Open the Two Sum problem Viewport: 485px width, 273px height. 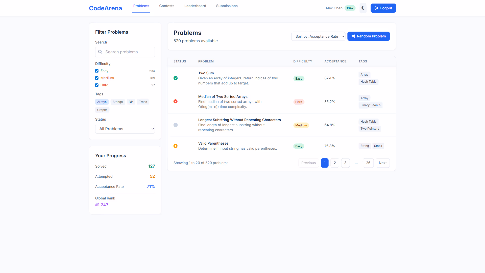click(x=206, y=73)
